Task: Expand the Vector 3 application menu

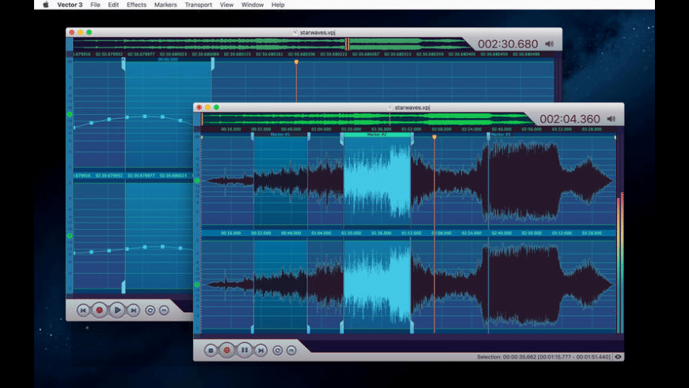Action: click(x=70, y=5)
